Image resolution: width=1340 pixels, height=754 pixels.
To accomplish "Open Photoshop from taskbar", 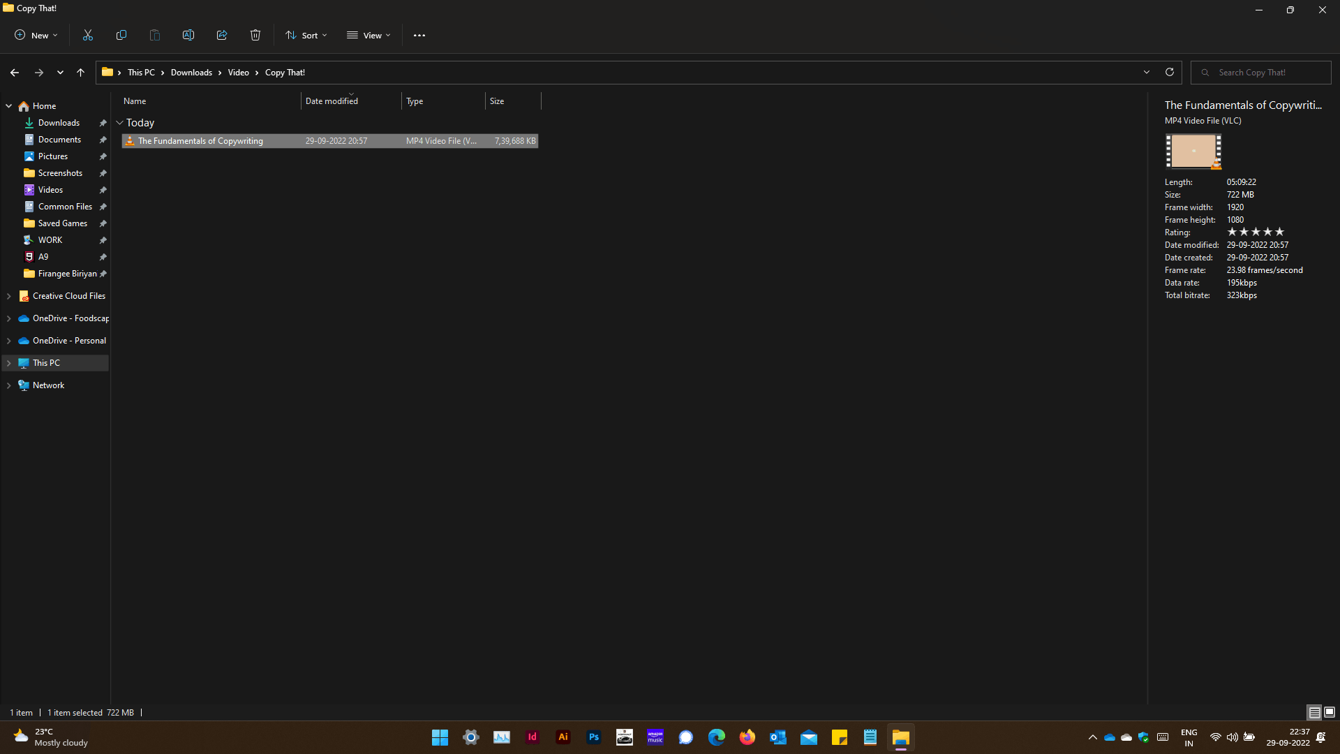I will 594,737.
